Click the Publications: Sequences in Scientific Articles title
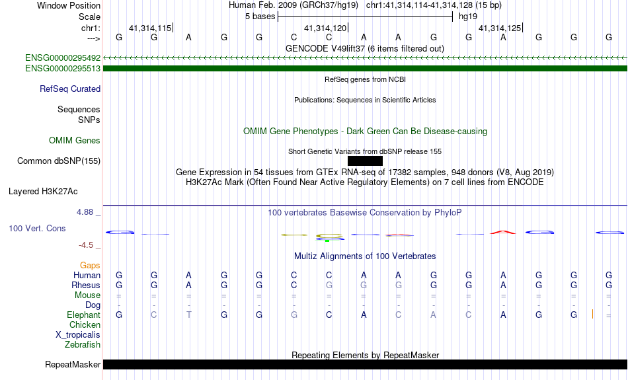The width and height of the screenshot is (628, 380). click(x=365, y=100)
